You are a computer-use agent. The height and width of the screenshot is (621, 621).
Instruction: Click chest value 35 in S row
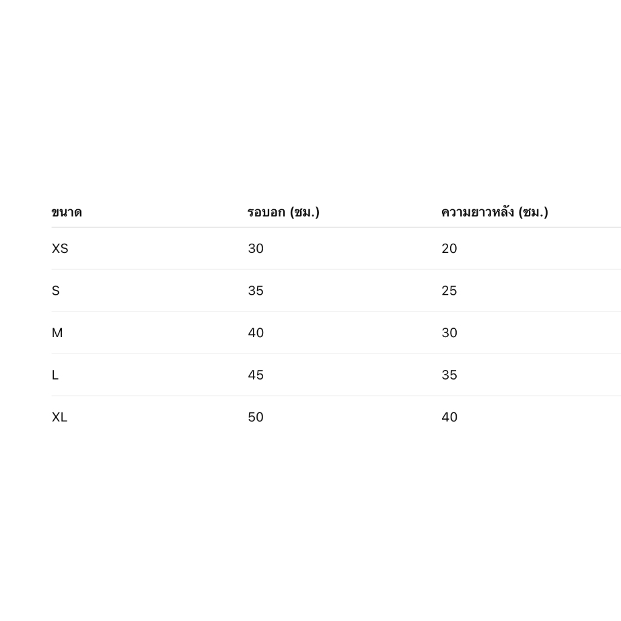point(255,290)
